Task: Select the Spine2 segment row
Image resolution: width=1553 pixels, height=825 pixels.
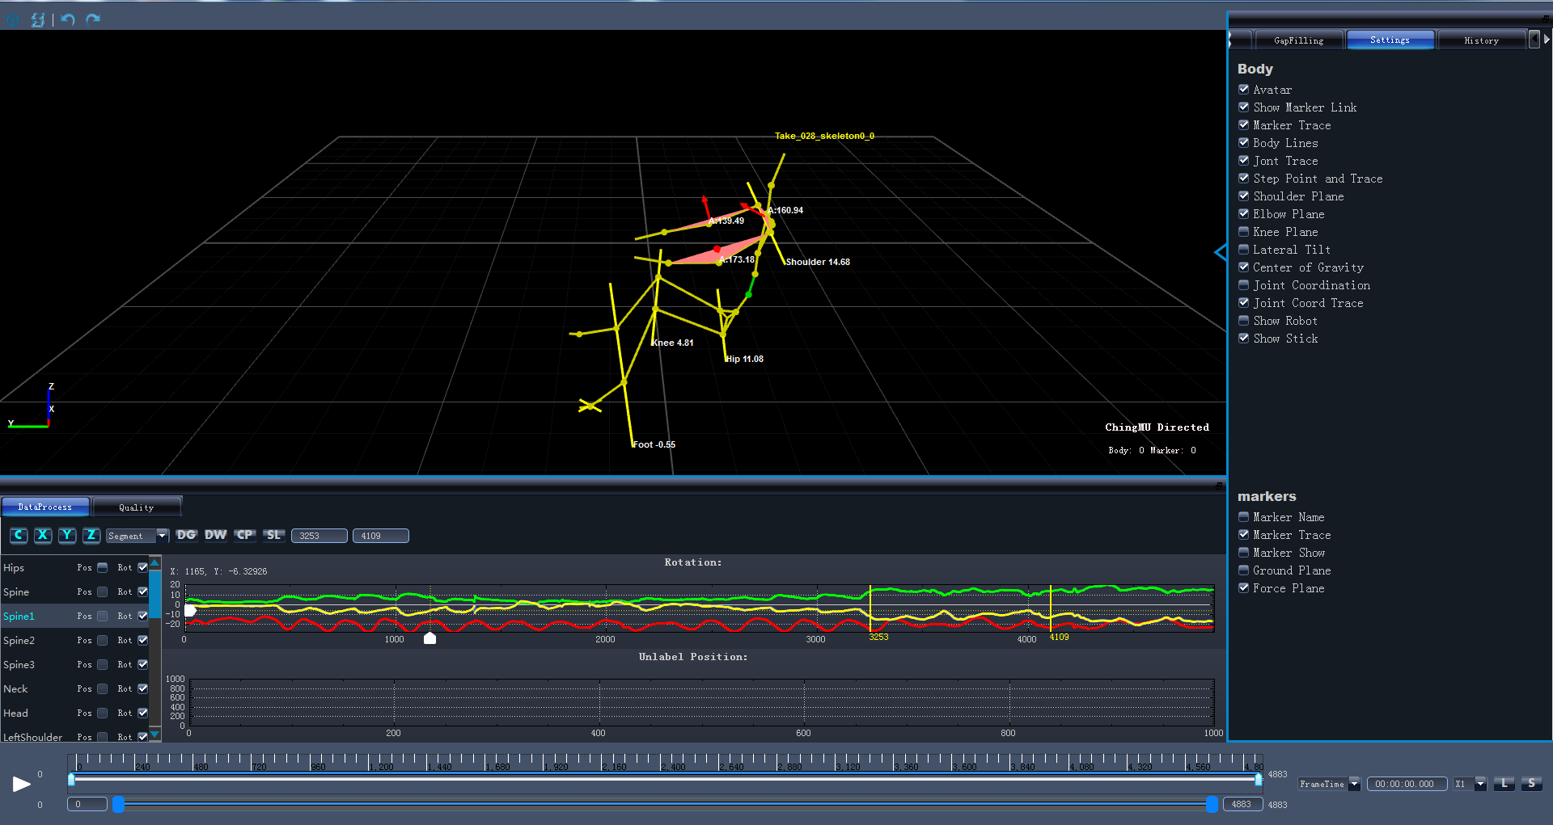Action: (x=74, y=641)
